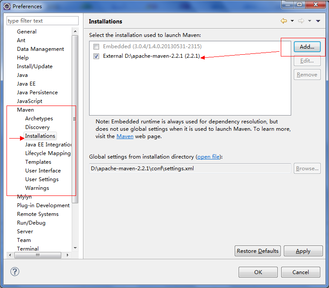Open Install/Update preferences
Screen dimensions: 329x288
point(35,66)
